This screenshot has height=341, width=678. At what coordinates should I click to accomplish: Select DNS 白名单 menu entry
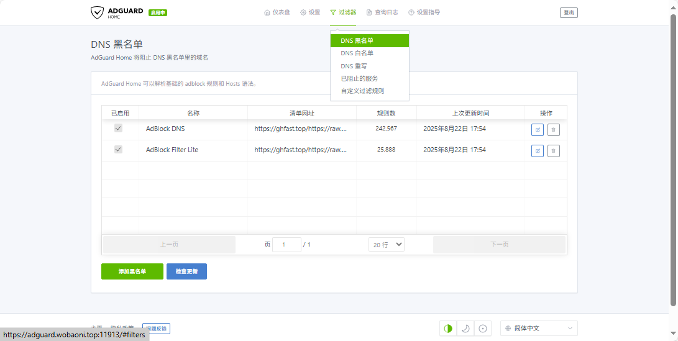coord(370,53)
